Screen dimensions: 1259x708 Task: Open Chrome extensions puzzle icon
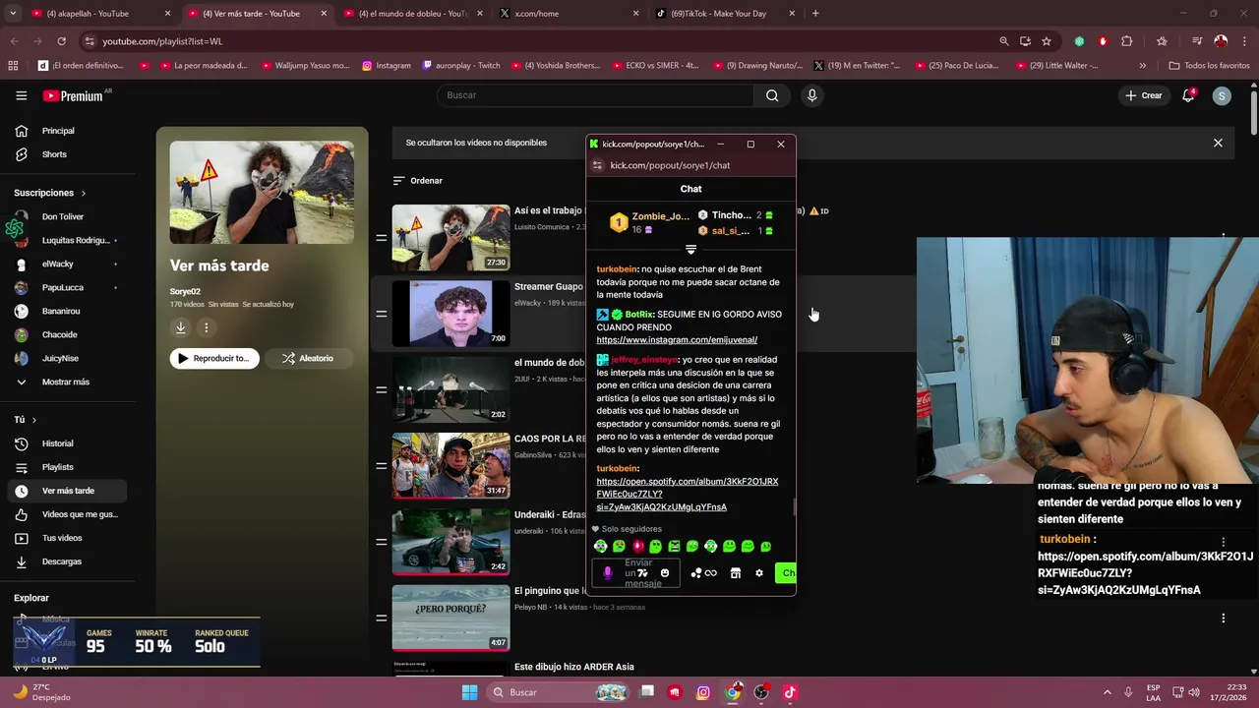coord(1127,41)
